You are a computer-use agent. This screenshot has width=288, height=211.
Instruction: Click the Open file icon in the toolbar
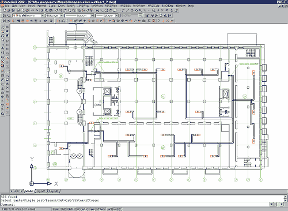coord(9,10)
